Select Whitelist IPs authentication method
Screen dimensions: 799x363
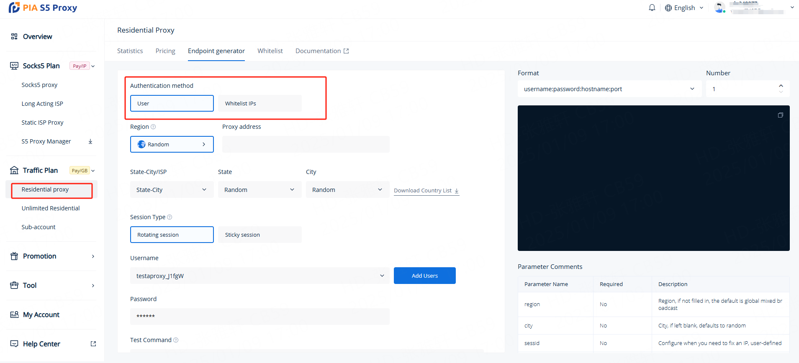pos(259,103)
